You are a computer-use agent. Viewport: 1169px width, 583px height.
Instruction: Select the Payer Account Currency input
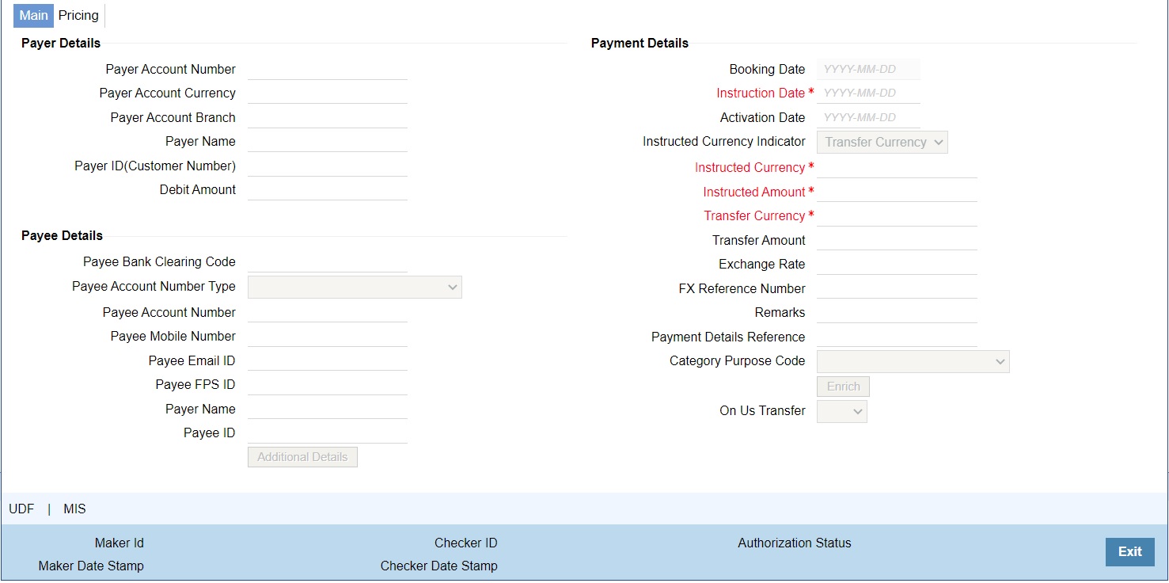click(x=328, y=93)
